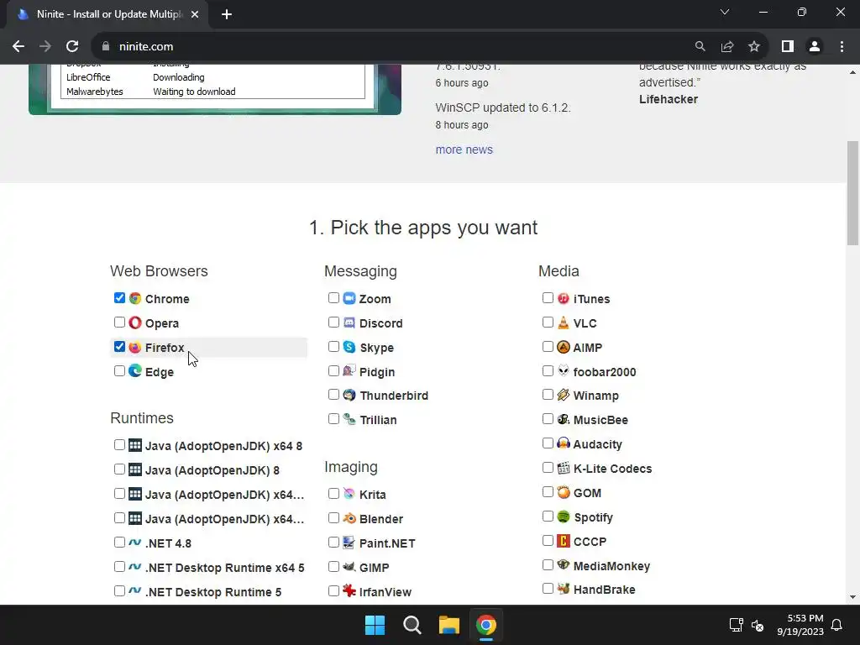The width and height of the screenshot is (860, 645).
Task: Click the iTunes app icon
Action: pos(564,298)
